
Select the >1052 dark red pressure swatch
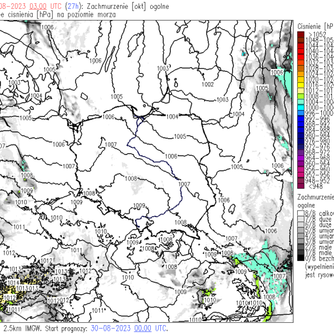point(301,35)
